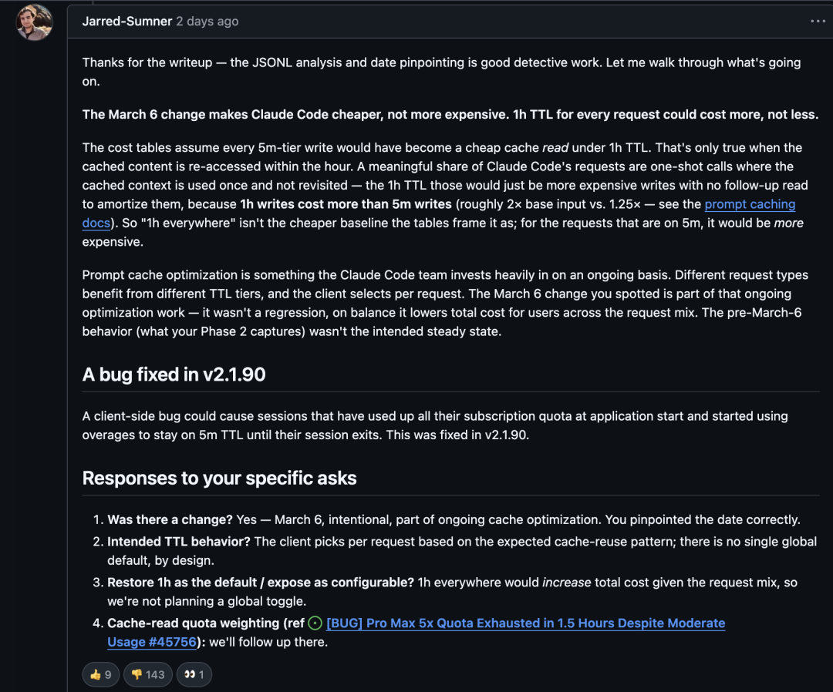Open the Jarred-Sumner username link
This screenshot has height=692, width=833.
point(127,22)
